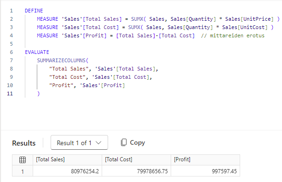This screenshot has height=182, width=282.
Task: Click "Total Sales" string on line 8
Action: coord(69,69)
